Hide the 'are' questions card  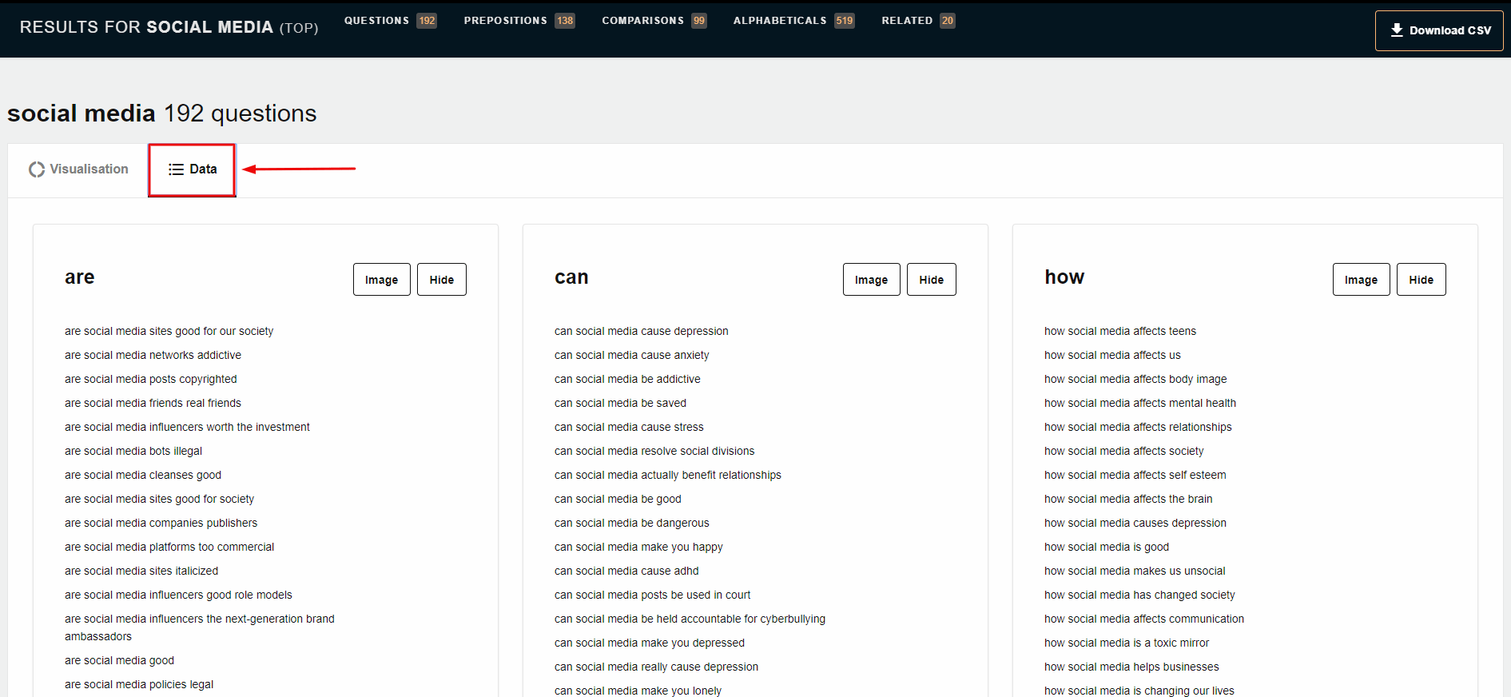tap(441, 280)
